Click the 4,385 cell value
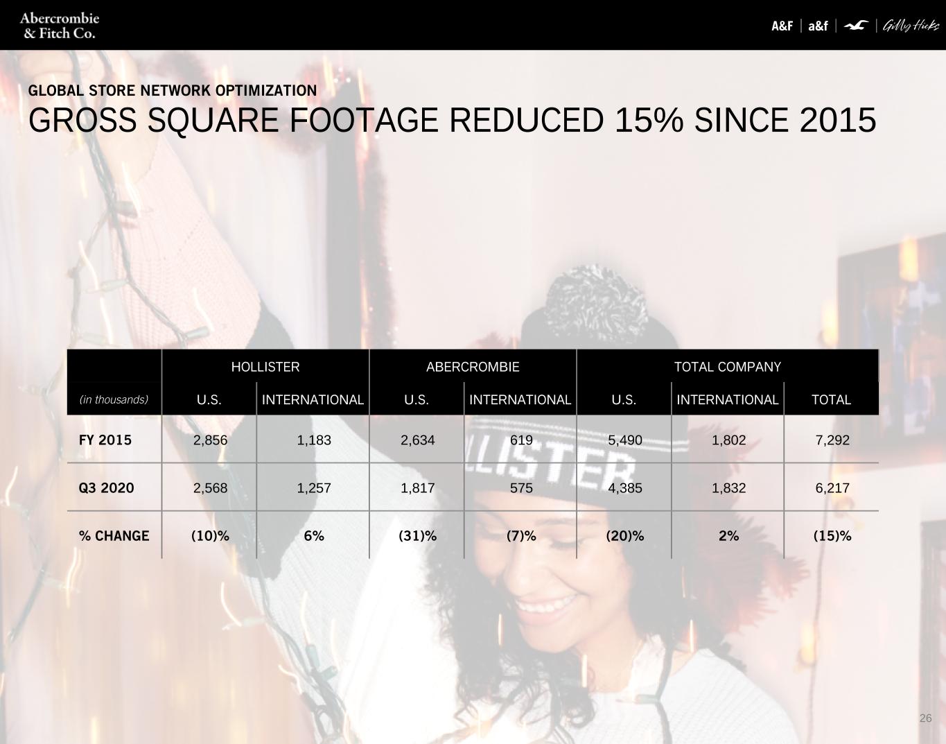The height and width of the screenshot is (744, 946). [625, 488]
